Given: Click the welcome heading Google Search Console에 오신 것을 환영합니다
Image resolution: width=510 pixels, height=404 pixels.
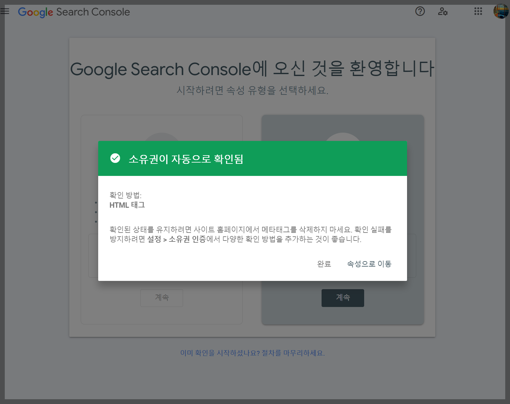Looking at the screenshot, I should coord(252,69).
